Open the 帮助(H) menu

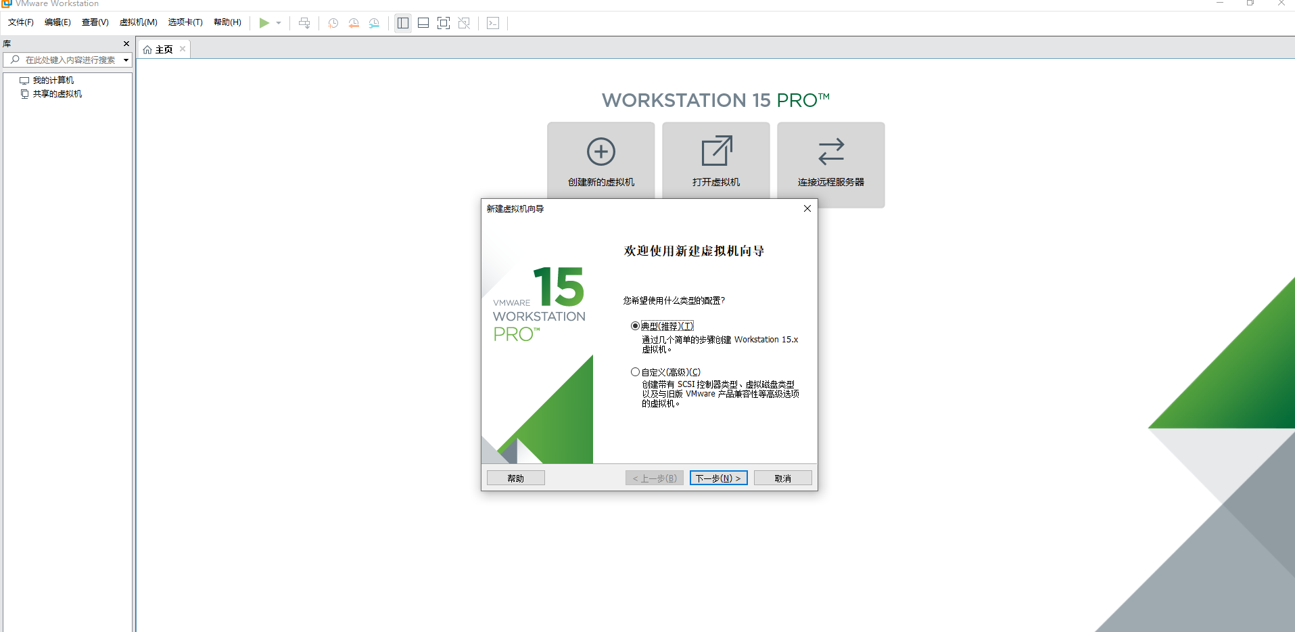point(227,22)
